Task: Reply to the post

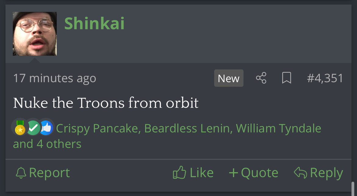Action: [x=318, y=173]
